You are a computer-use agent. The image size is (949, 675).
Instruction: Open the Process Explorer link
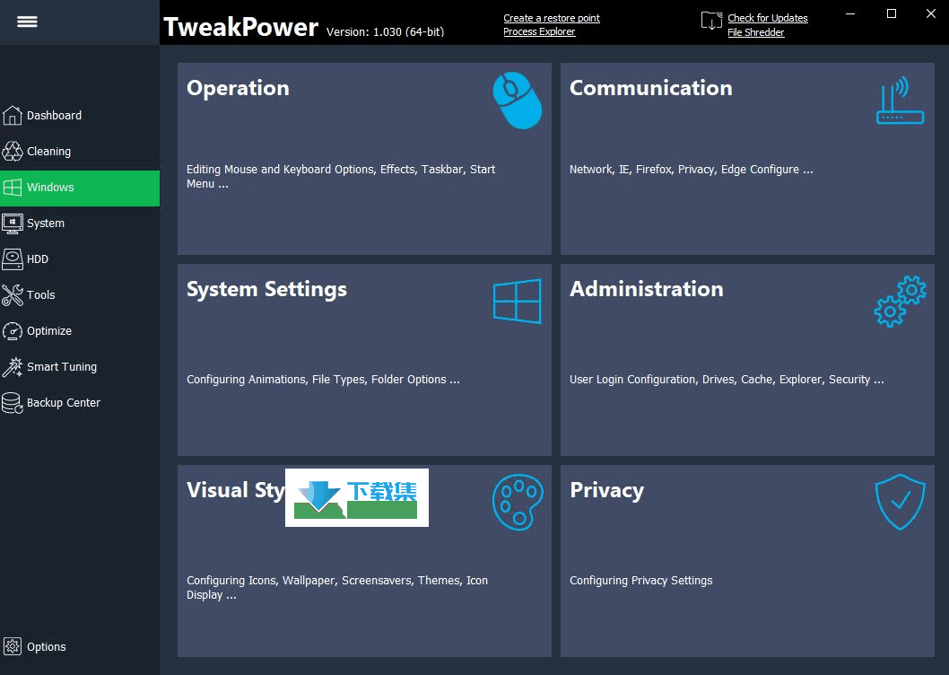coord(539,31)
